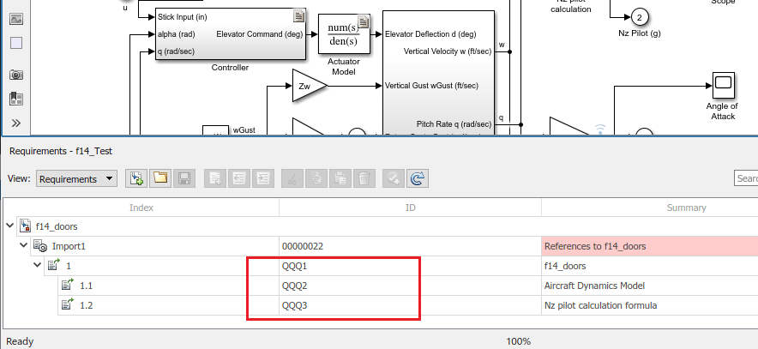Click the New Requirement Set icon
The image size is (758, 349).
[136, 179]
